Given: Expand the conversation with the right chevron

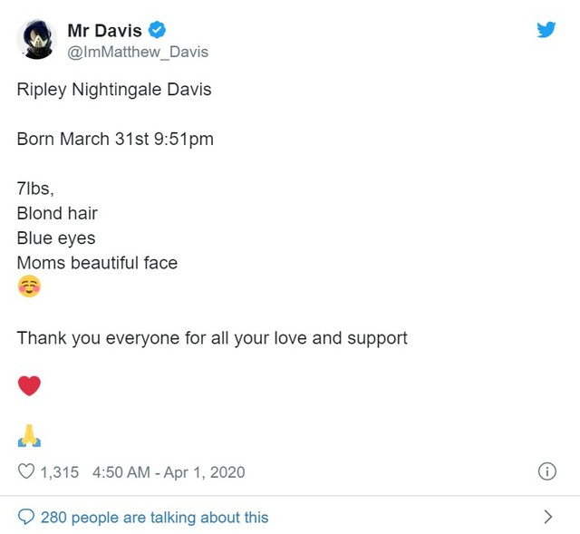Looking at the screenshot, I should 547,517.
